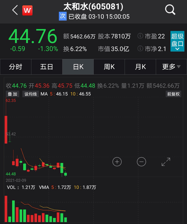Select the latest green candlestick on chart
This screenshot has width=187, height=224.
pos(65,174)
